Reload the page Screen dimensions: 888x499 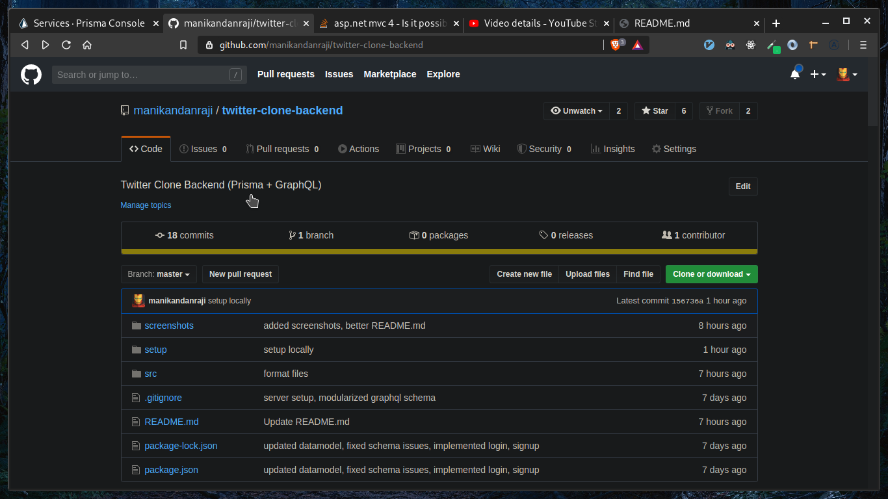coord(66,45)
